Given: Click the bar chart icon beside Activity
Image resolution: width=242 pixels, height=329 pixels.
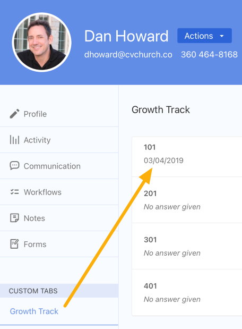Looking at the screenshot, I should pyautogui.click(x=14, y=140).
